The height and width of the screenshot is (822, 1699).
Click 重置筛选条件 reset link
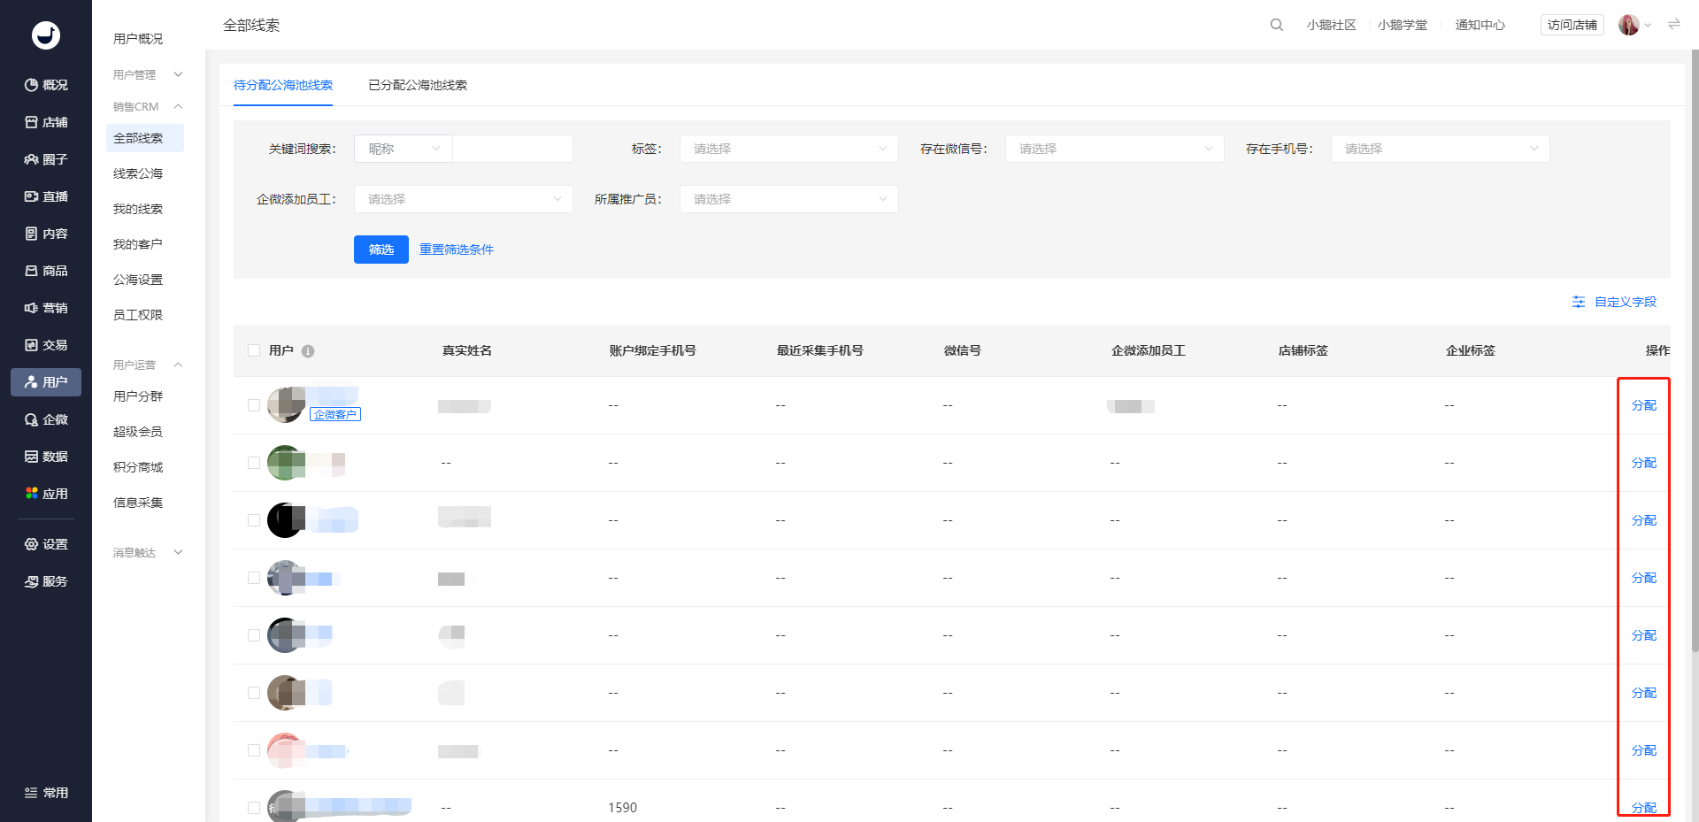[457, 250]
